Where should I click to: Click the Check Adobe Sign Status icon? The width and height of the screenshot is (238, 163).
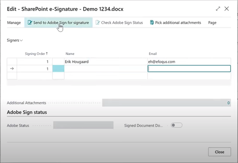point(98,23)
